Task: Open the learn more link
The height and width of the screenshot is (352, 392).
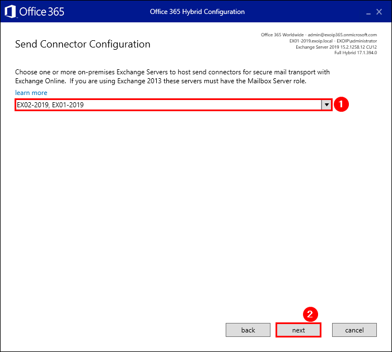Action: [31, 93]
